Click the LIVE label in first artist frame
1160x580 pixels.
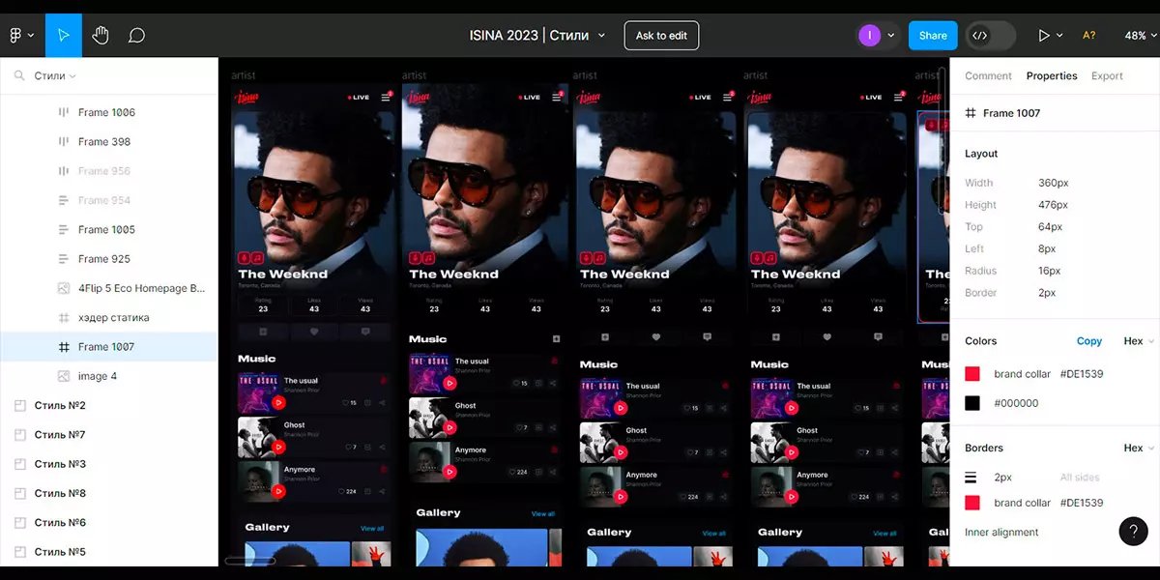(359, 97)
